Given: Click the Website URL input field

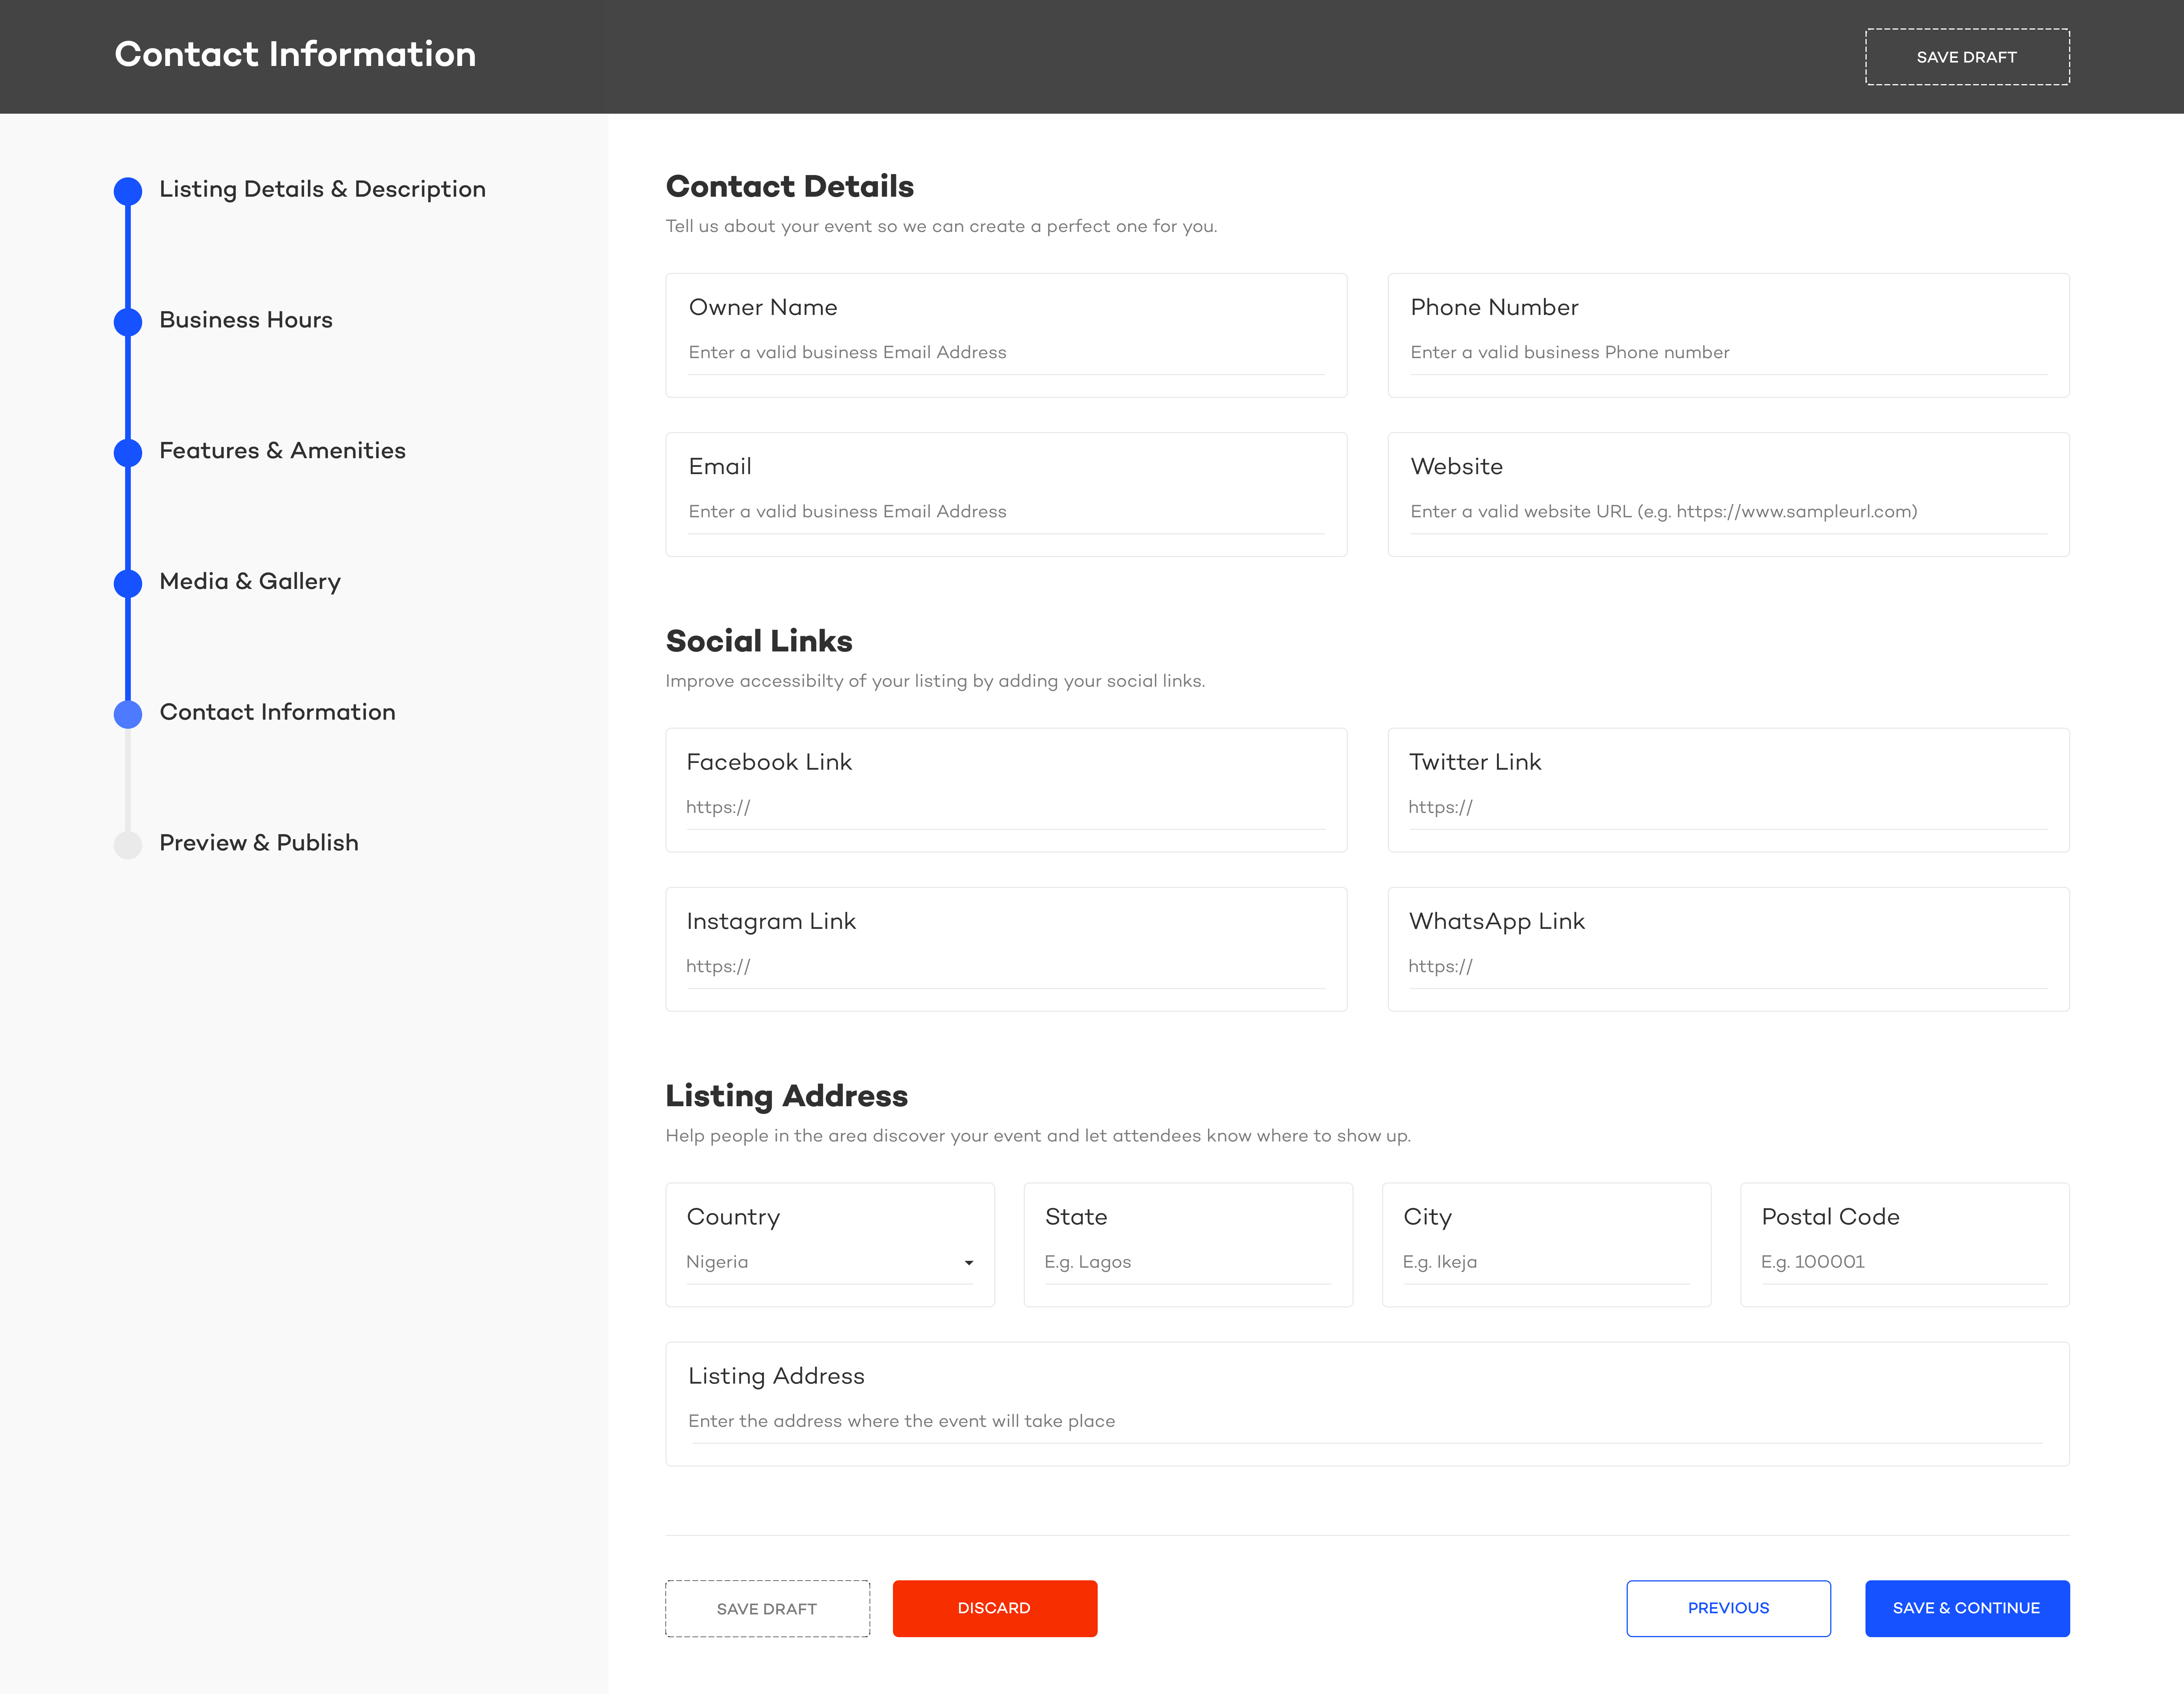Looking at the screenshot, I should (x=1727, y=512).
